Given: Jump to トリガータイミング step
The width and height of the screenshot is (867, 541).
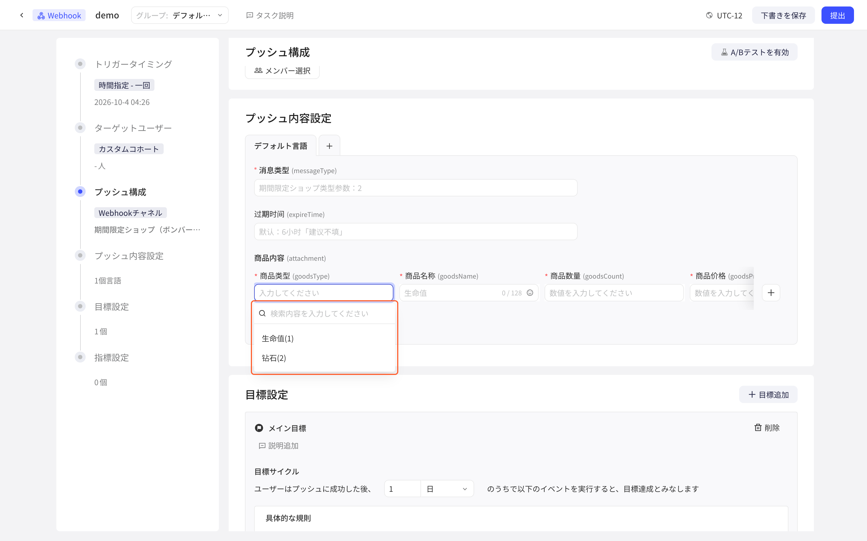Looking at the screenshot, I should click(x=133, y=64).
